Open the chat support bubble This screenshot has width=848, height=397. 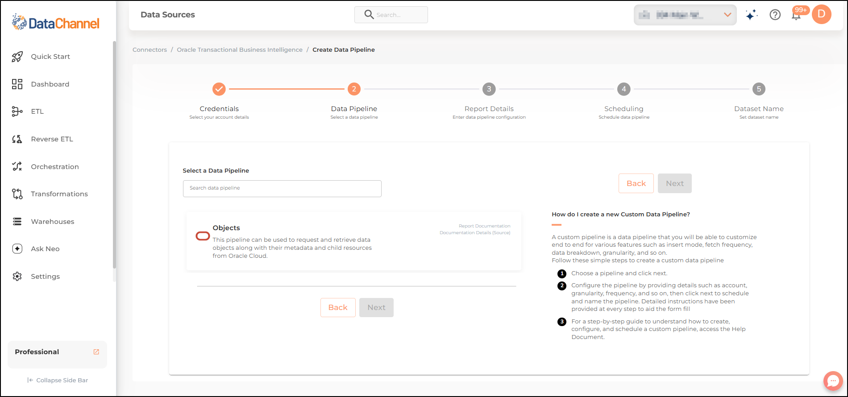833,381
